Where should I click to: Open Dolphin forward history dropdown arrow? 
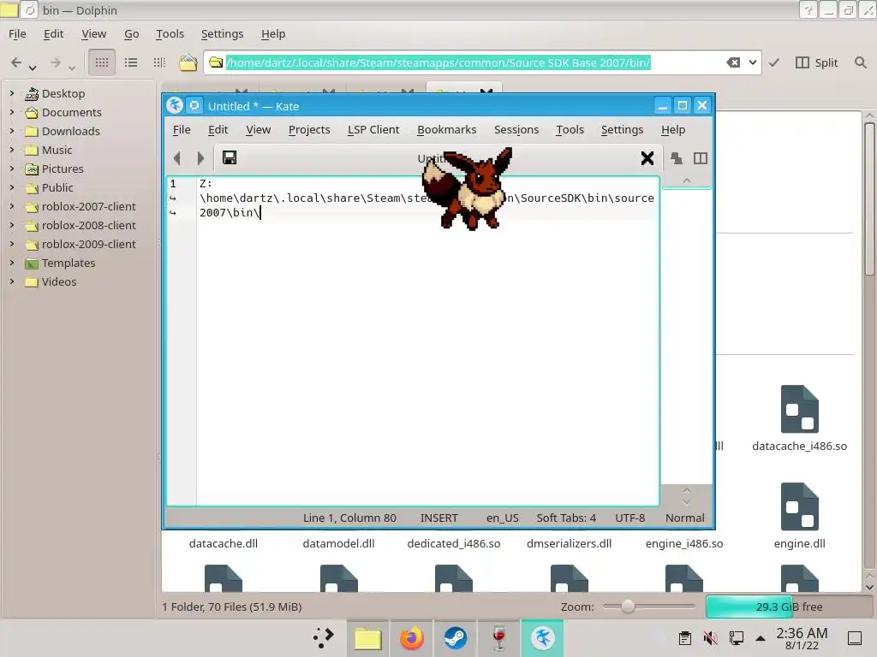(x=72, y=68)
